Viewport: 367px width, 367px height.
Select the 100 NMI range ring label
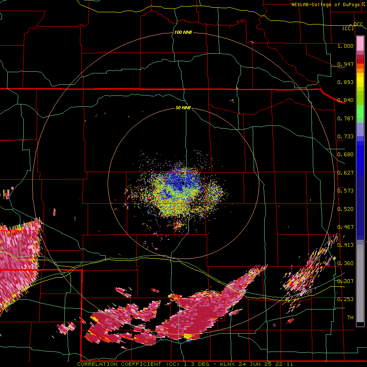183,32
